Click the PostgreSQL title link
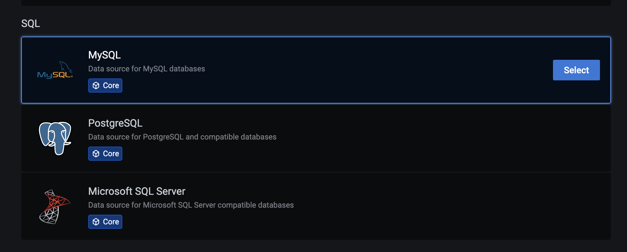Viewport: 627px width, 252px height. 115,123
